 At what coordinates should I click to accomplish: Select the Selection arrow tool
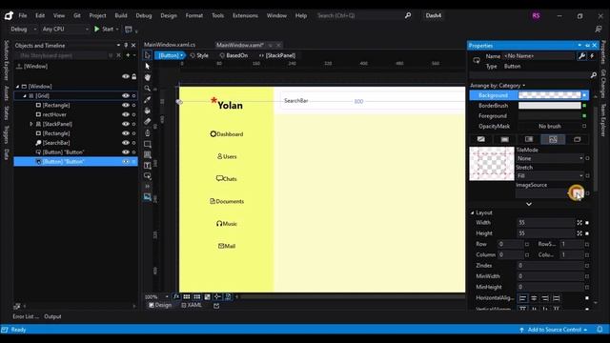point(148,55)
